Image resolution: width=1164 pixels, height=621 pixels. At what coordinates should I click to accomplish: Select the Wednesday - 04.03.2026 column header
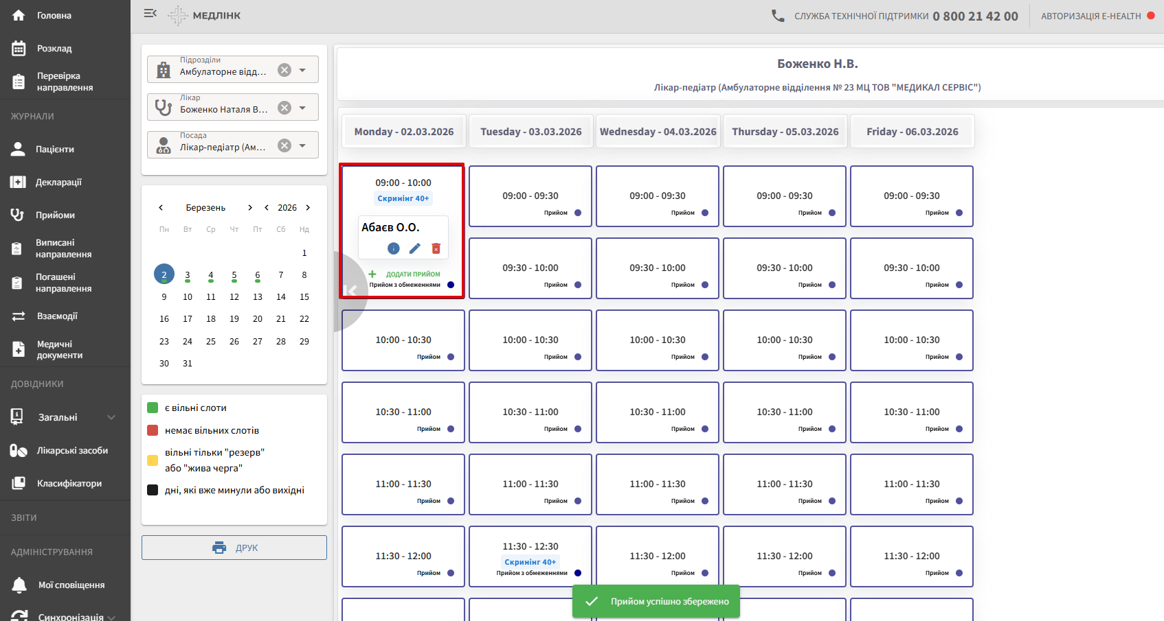[658, 132]
